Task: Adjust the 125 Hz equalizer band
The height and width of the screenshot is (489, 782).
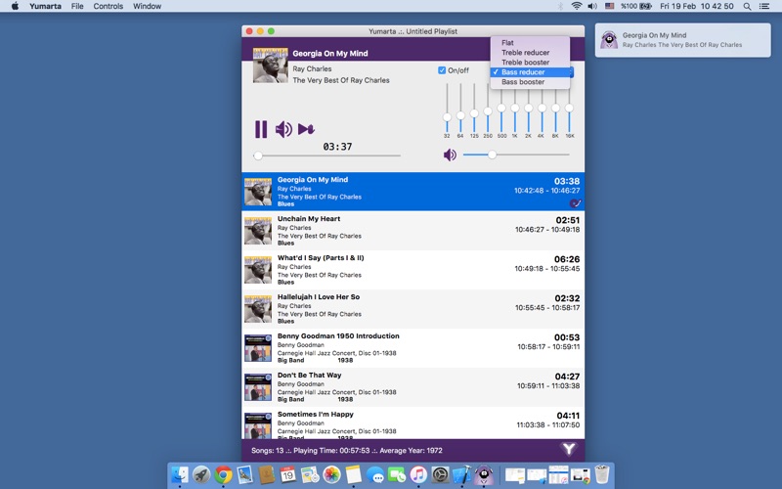Action: (x=474, y=109)
